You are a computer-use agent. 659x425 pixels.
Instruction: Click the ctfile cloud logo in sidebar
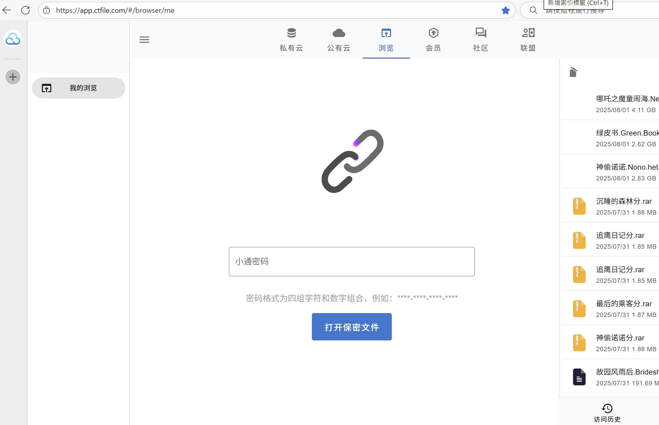pyautogui.click(x=13, y=39)
